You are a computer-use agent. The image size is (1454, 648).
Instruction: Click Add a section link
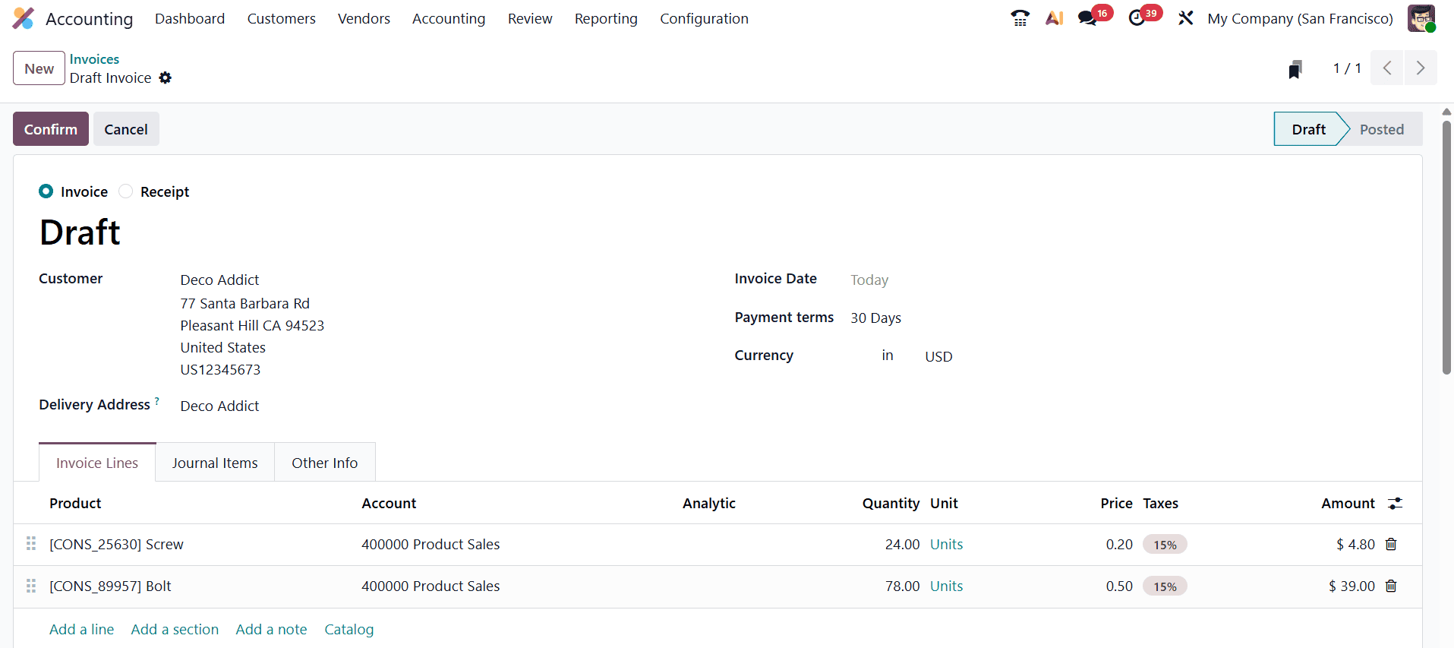tap(175, 629)
